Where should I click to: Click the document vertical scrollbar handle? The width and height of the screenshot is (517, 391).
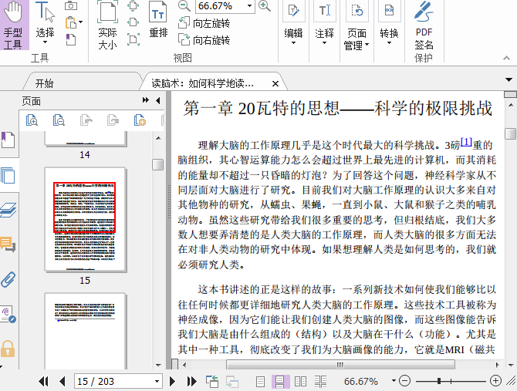(x=510, y=133)
